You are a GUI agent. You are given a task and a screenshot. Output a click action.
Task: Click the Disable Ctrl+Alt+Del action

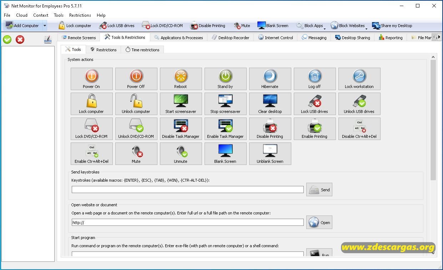359,129
